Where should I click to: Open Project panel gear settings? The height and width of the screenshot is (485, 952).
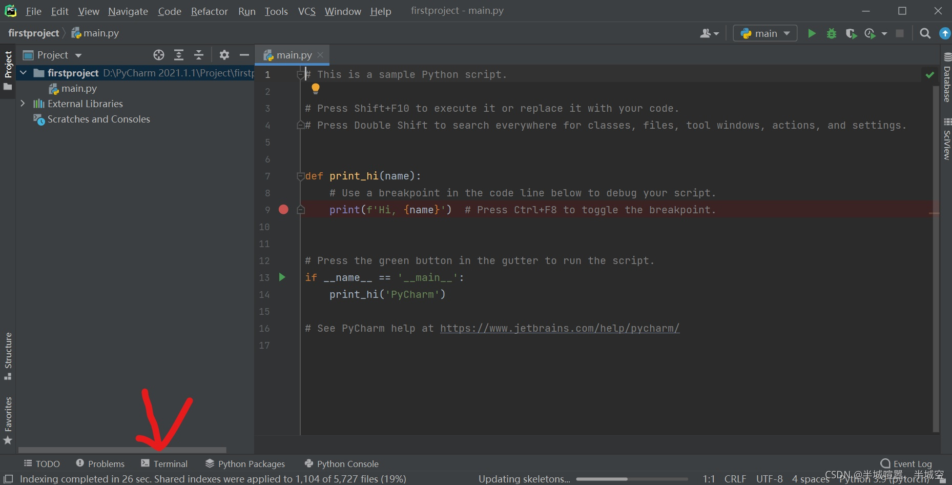pyautogui.click(x=224, y=55)
